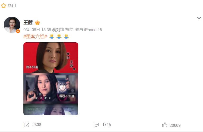Click the orange V verified badge

click(x=18, y=31)
